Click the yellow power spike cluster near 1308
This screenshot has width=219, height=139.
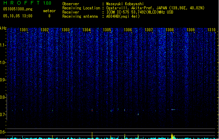(173, 136)
